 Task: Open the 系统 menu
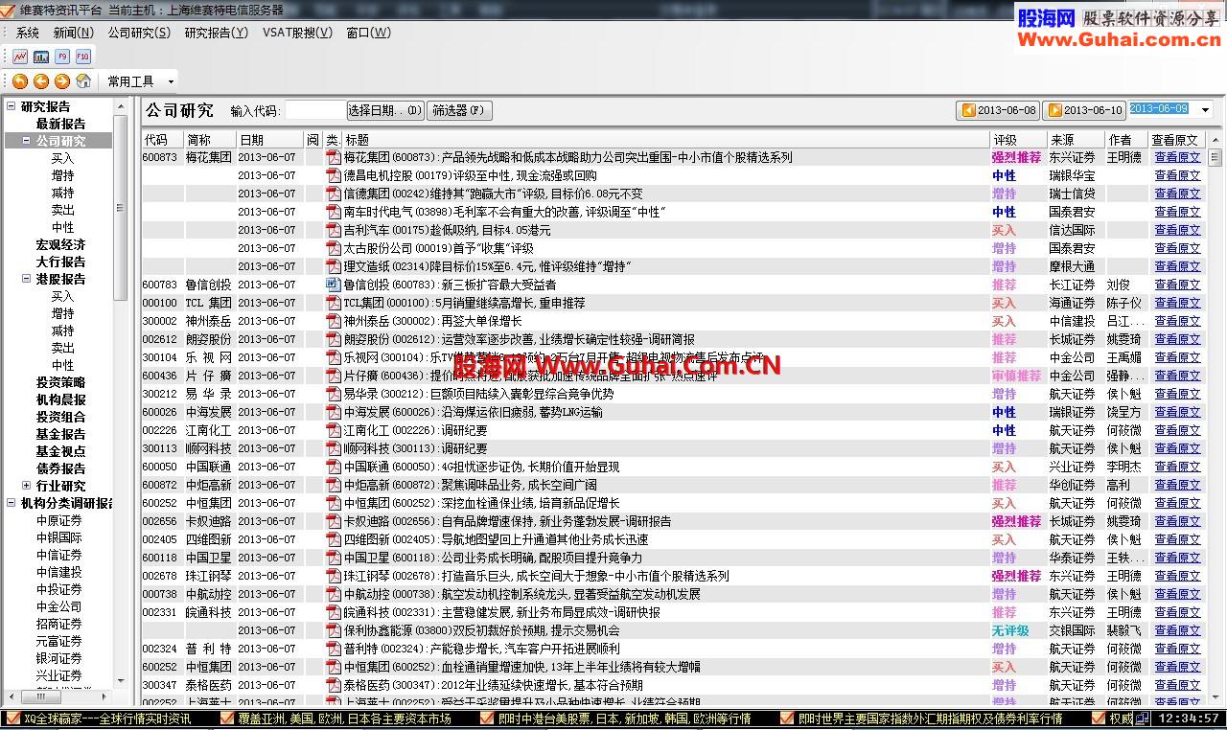pos(28,33)
